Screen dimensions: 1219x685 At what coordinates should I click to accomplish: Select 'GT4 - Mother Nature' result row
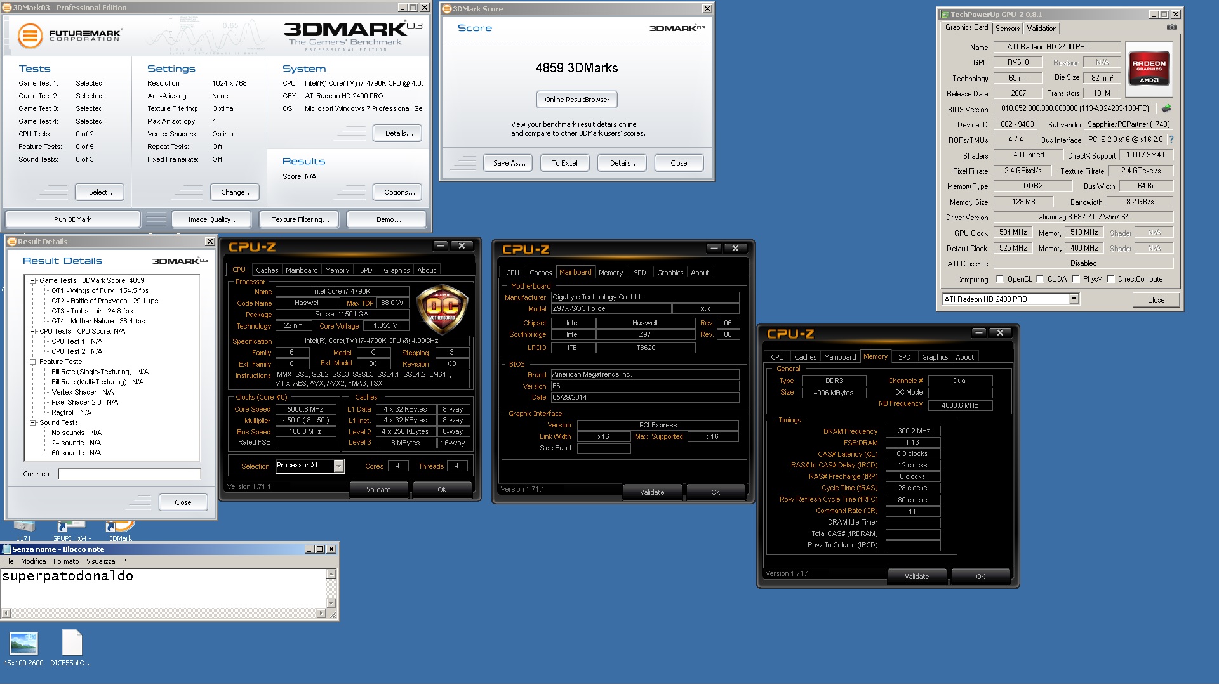coord(98,321)
